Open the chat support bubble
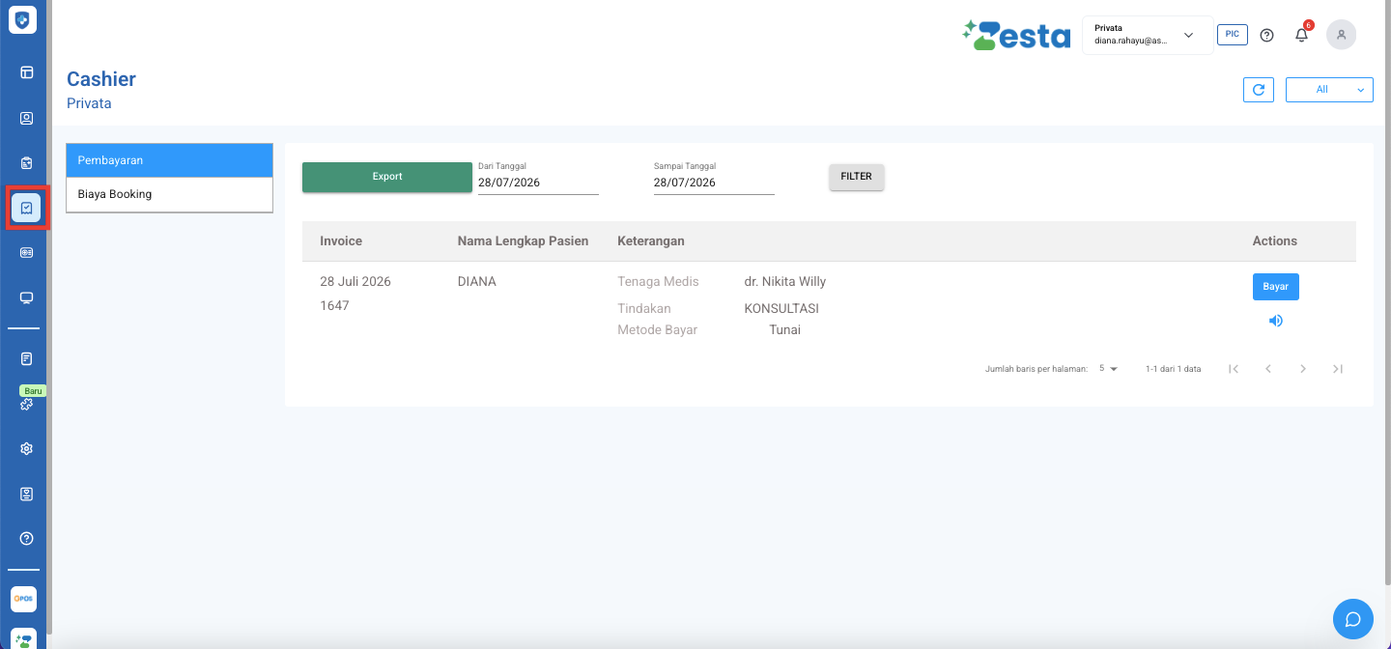 1353,619
